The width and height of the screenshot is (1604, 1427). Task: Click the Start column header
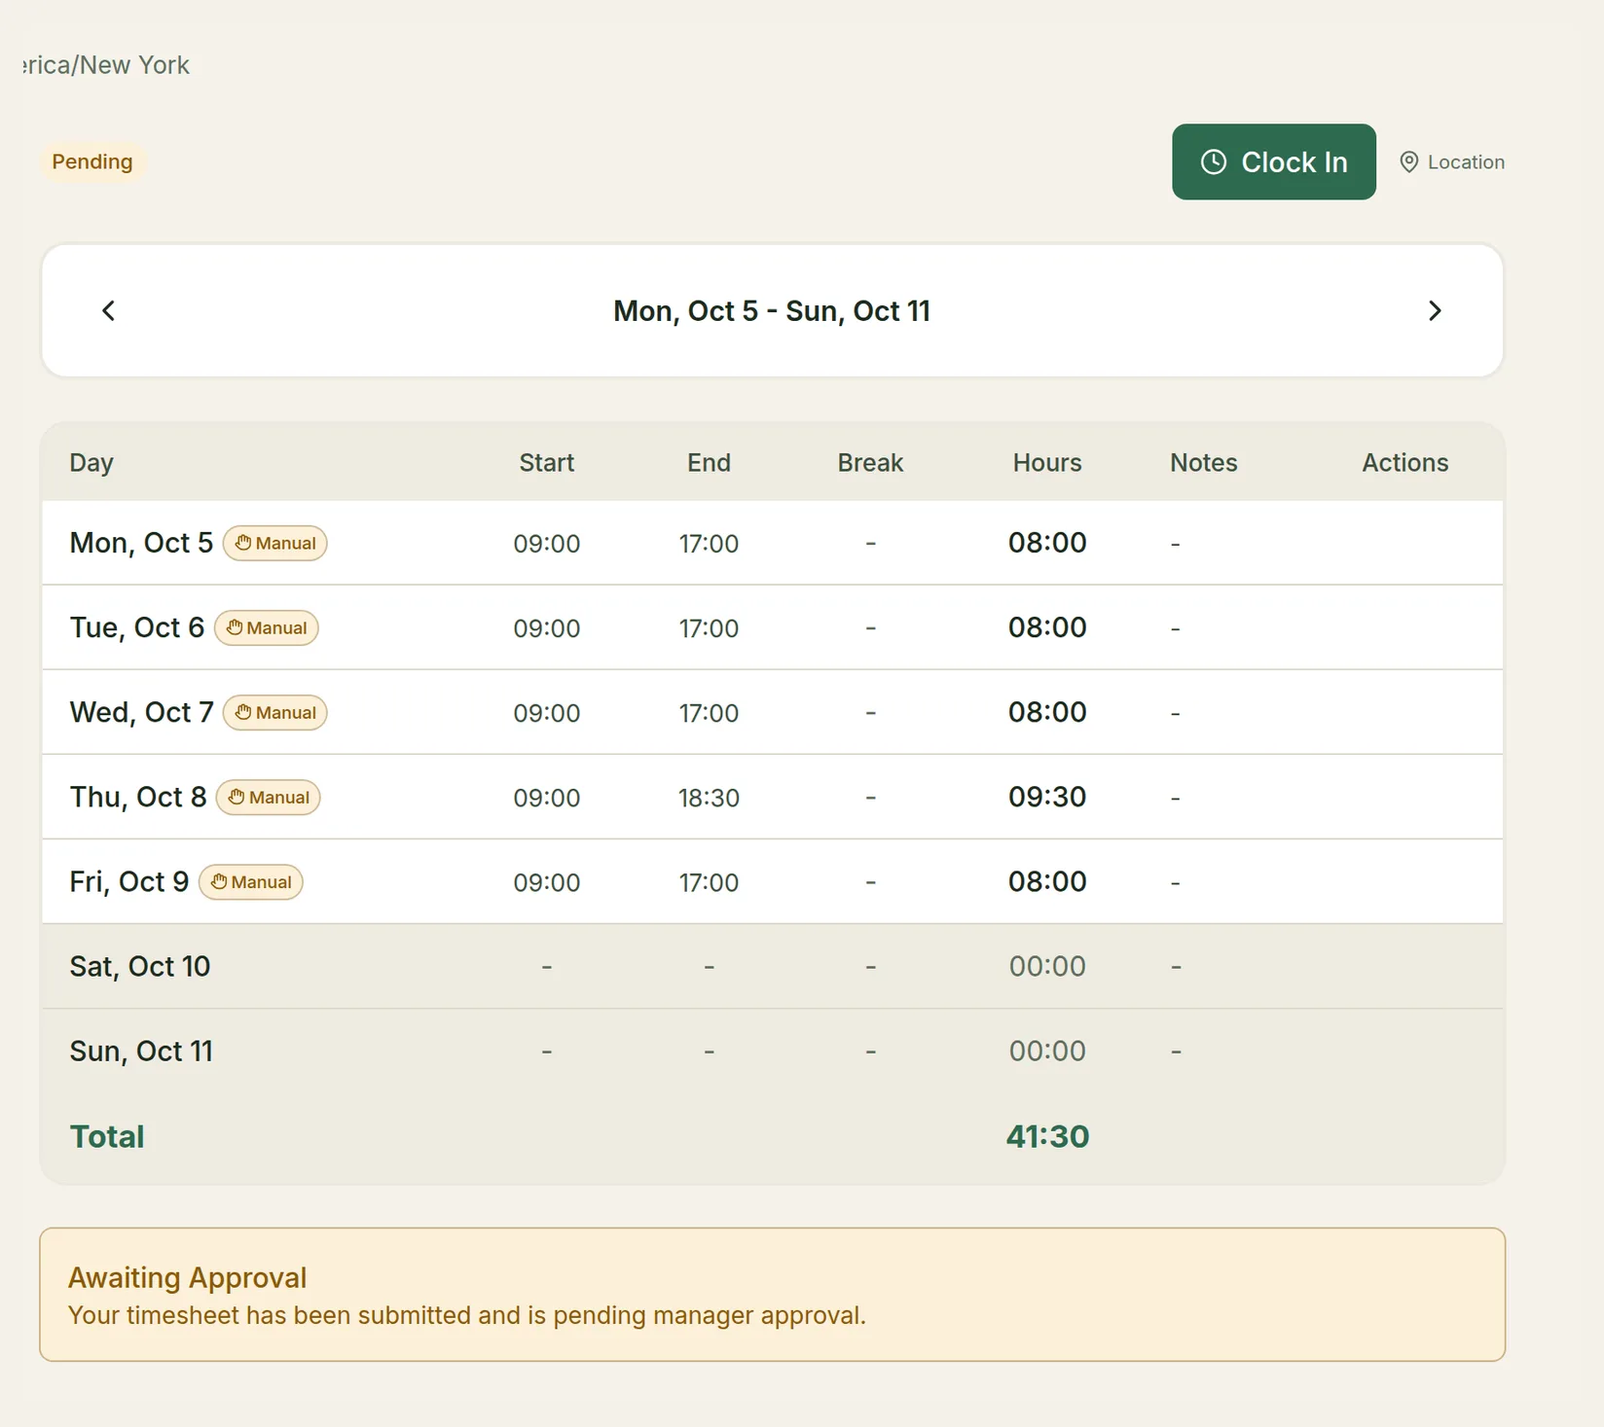coord(547,462)
